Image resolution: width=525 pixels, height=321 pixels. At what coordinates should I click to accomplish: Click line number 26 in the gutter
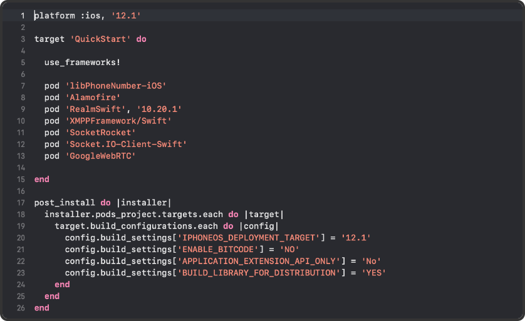click(x=21, y=308)
